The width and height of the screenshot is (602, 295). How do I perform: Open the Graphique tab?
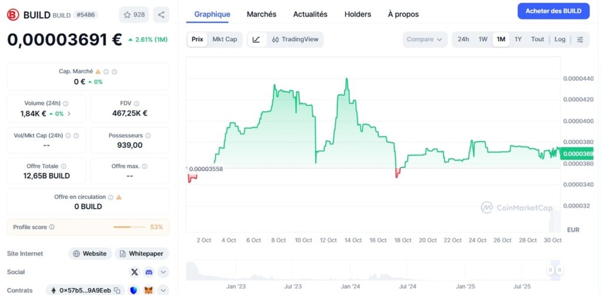212,15
